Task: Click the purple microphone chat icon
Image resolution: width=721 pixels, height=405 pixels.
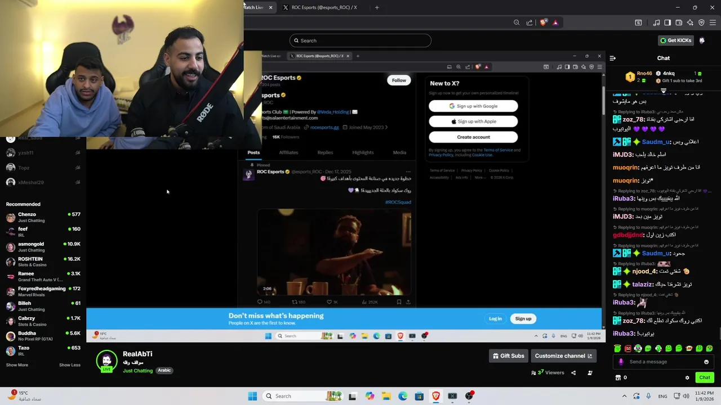Action: click(621, 362)
